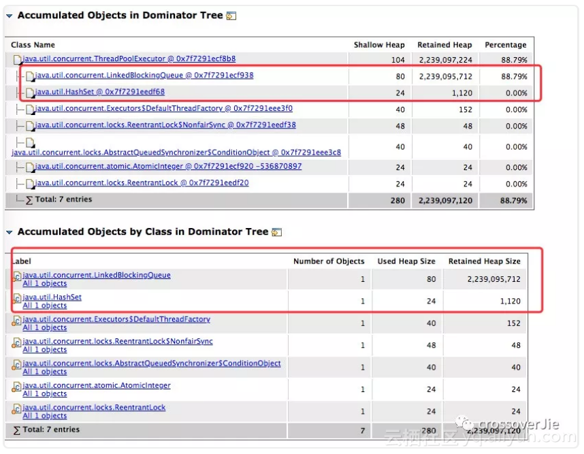
Task: Click class icon of AtomicInteger label row
Action: pyautogui.click(x=16, y=387)
